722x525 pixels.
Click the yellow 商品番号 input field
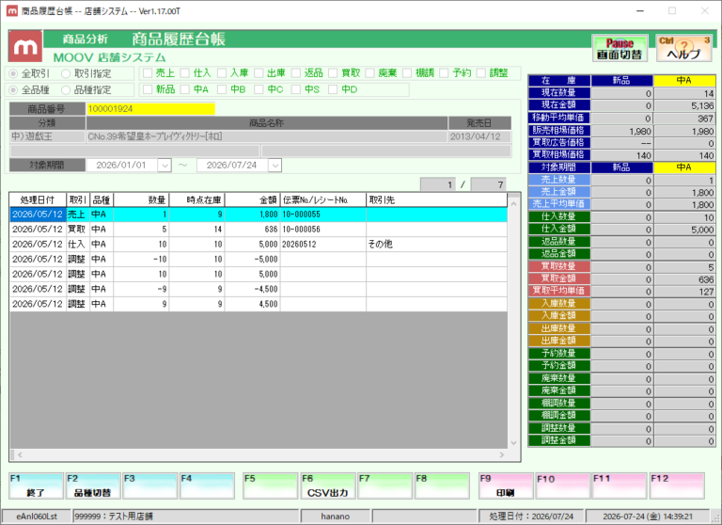[x=150, y=109]
